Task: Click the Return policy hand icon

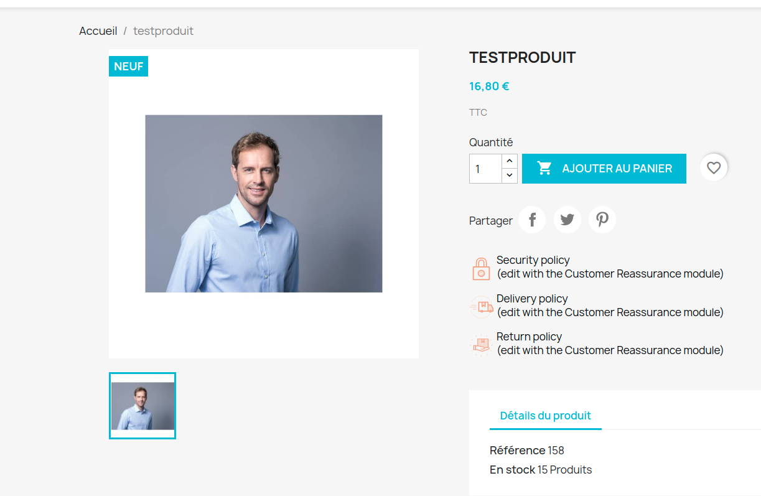Action: coord(480,343)
